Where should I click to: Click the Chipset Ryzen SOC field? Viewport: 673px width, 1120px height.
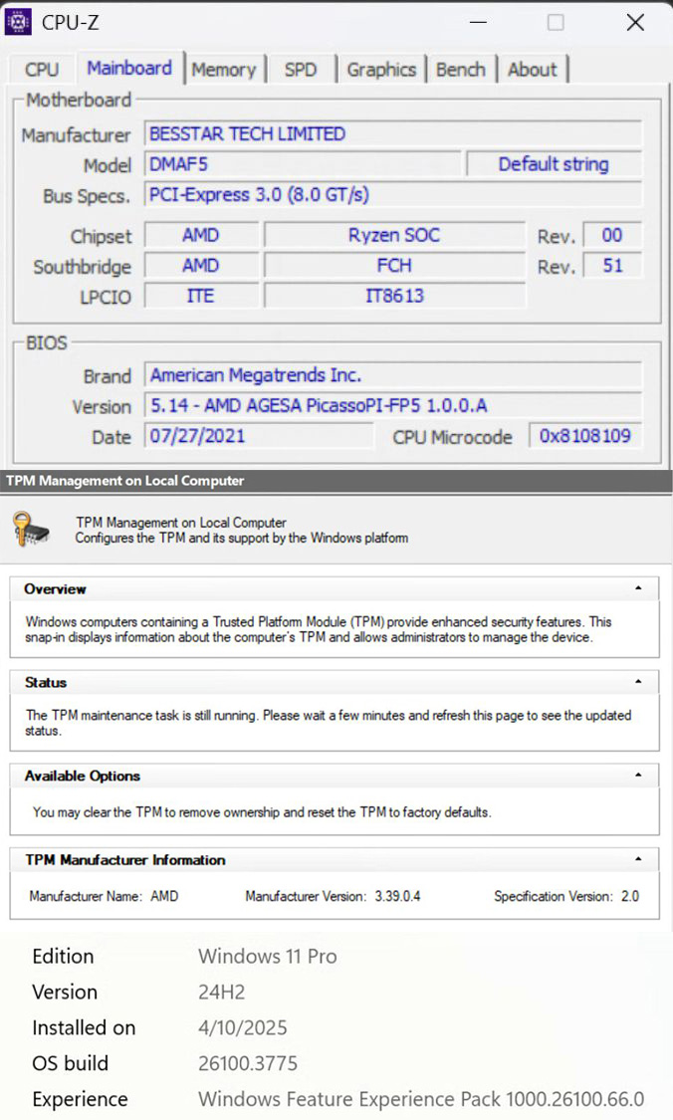click(x=394, y=235)
